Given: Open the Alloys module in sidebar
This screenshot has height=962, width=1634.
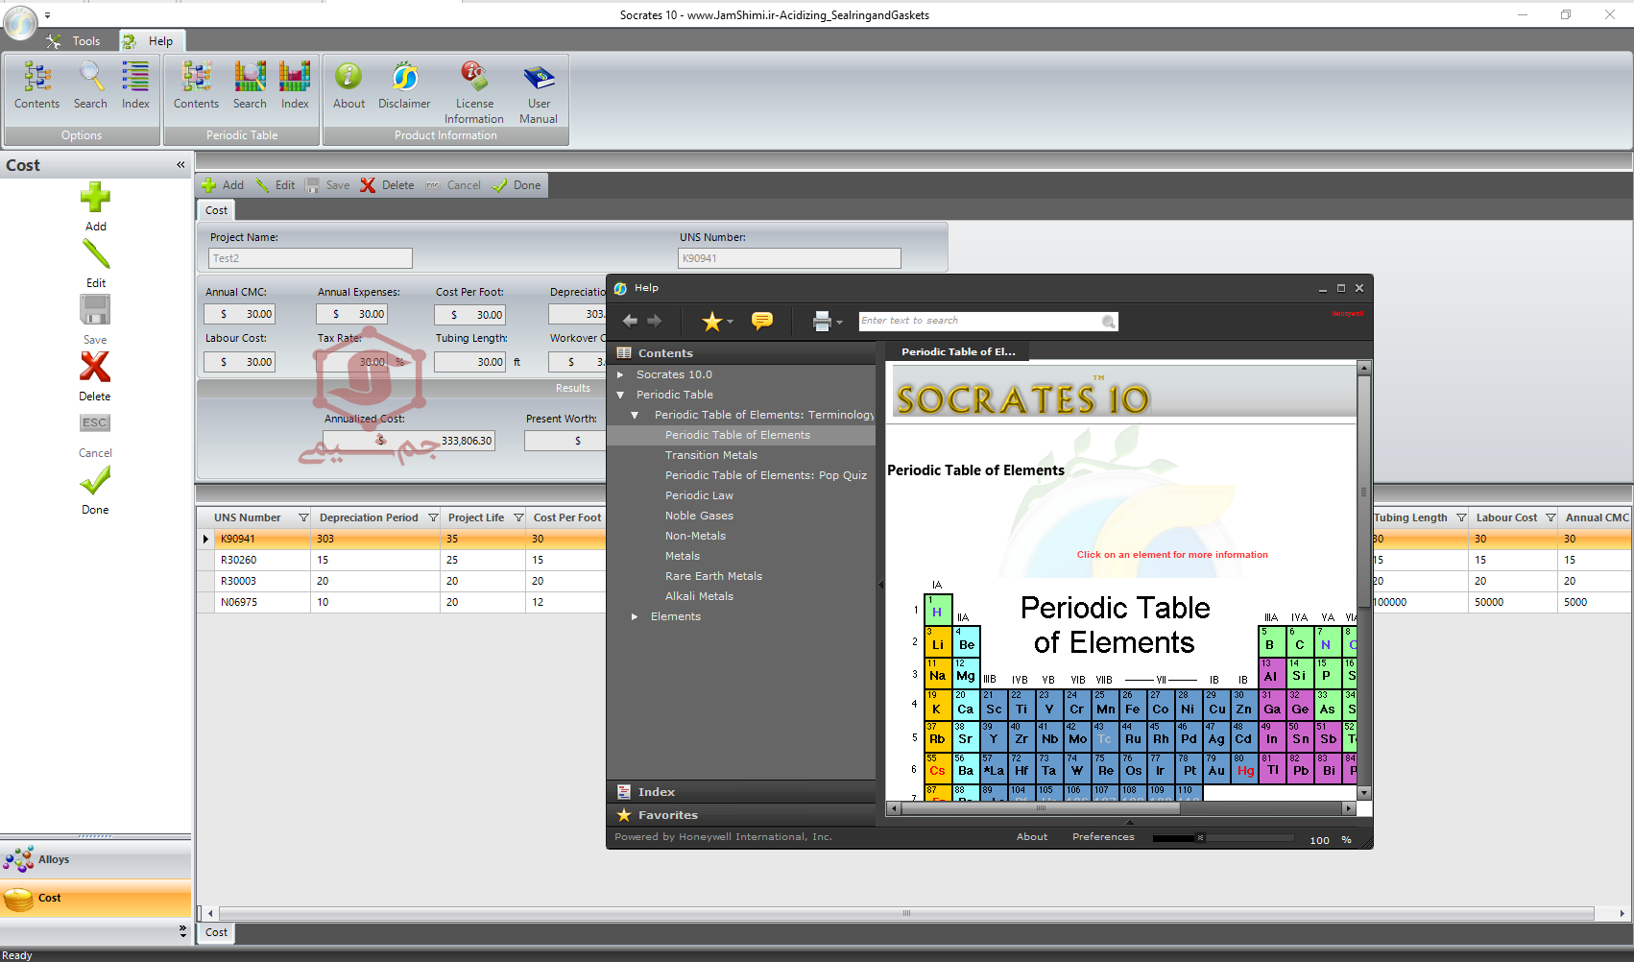Looking at the screenshot, I should [95, 859].
